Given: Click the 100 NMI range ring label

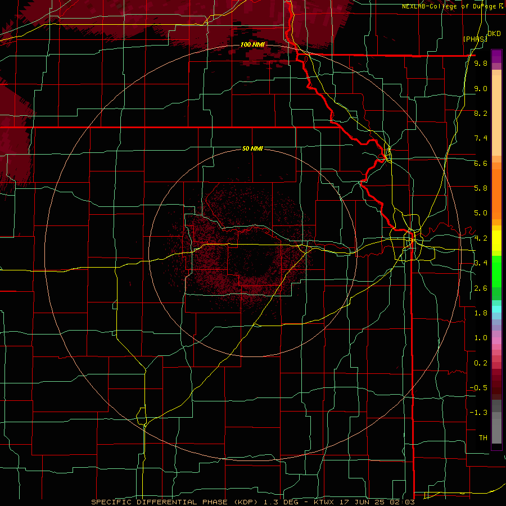Looking at the screenshot, I should (x=252, y=44).
